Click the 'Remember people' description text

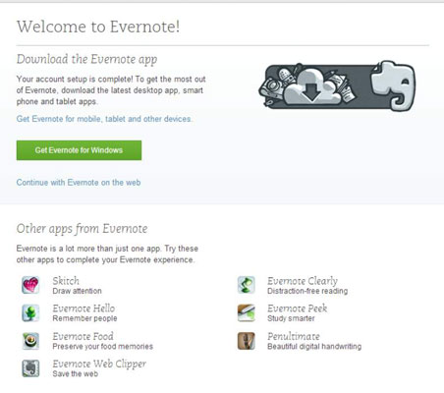(x=84, y=318)
